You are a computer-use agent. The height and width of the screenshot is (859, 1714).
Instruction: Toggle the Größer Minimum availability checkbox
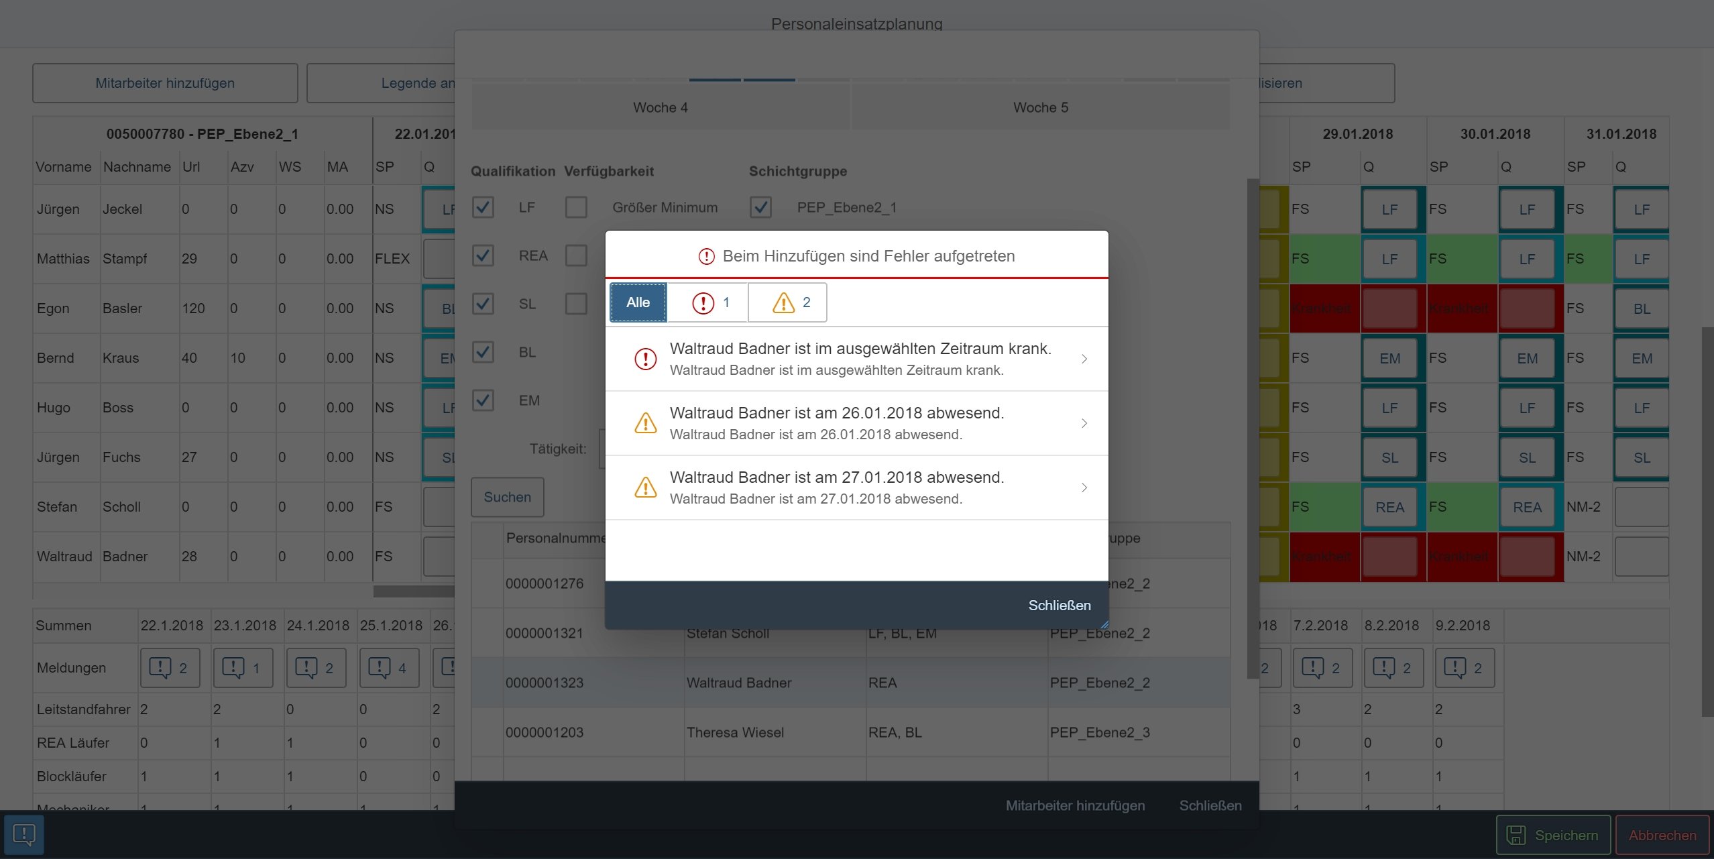pos(576,207)
